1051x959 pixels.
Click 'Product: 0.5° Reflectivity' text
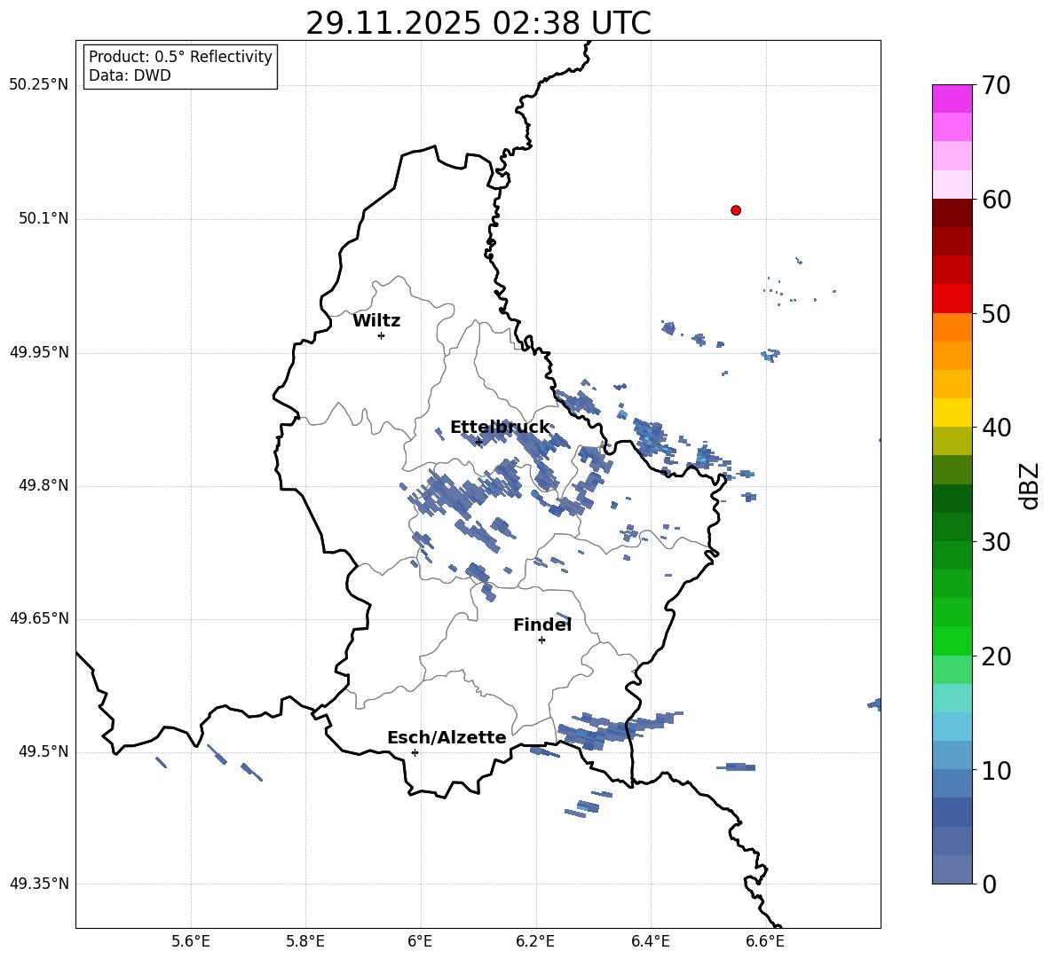[x=180, y=56]
